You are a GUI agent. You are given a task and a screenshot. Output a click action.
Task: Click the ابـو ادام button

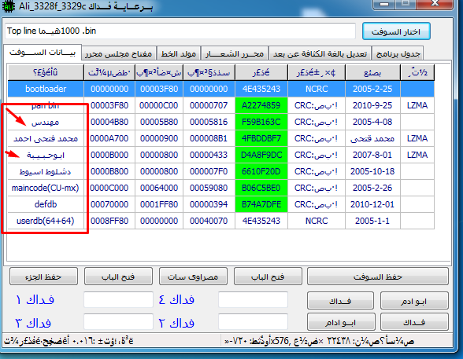pyautogui.click(x=341, y=322)
